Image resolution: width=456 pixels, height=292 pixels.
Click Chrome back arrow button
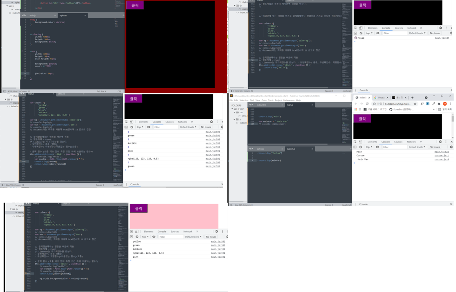[356, 104]
